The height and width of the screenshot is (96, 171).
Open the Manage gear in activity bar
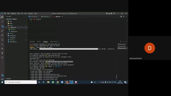(x=2, y=79)
